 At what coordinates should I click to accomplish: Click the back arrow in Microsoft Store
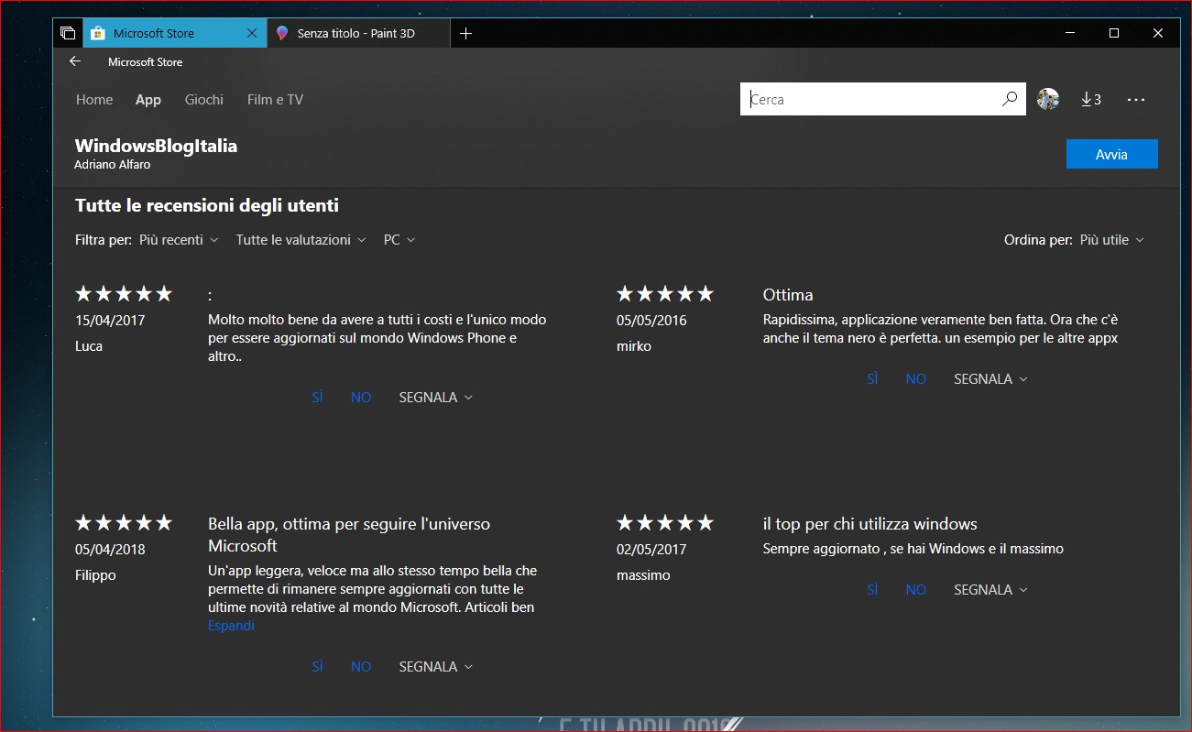pos(75,61)
